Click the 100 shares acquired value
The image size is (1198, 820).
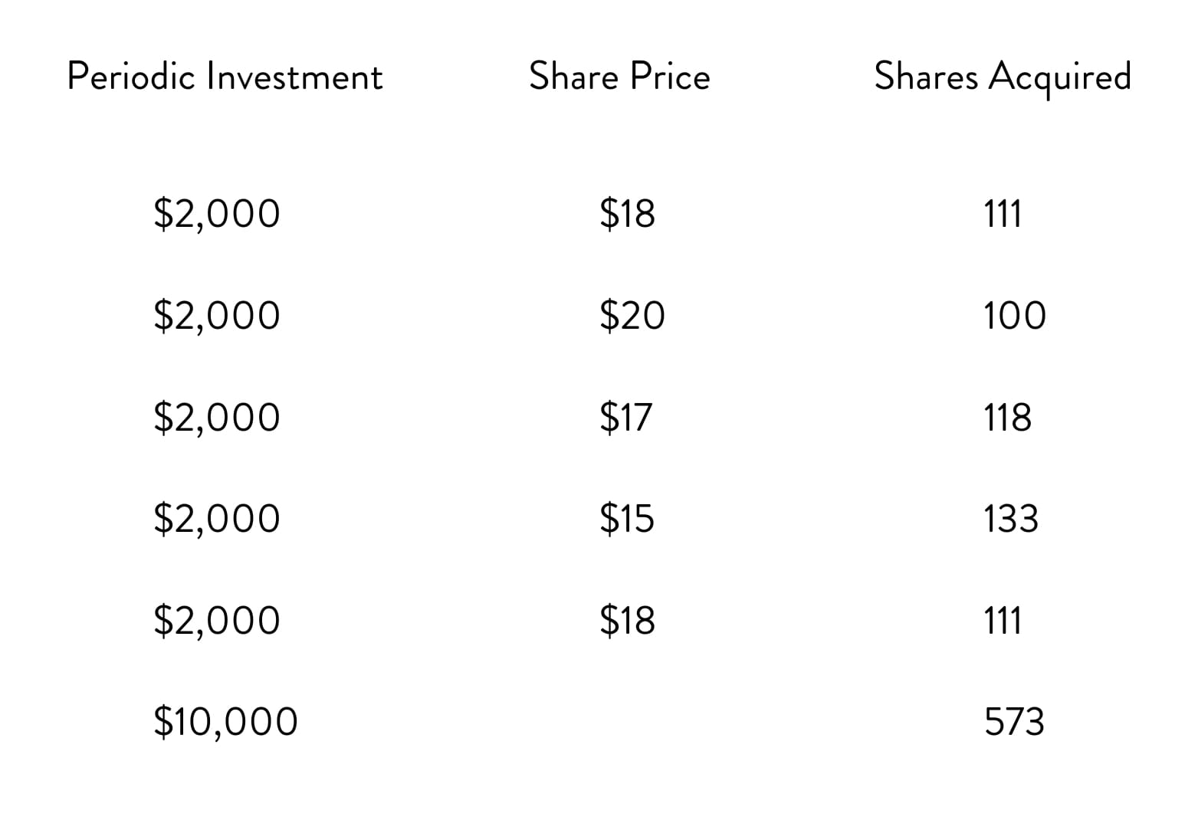coord(1015,316)
